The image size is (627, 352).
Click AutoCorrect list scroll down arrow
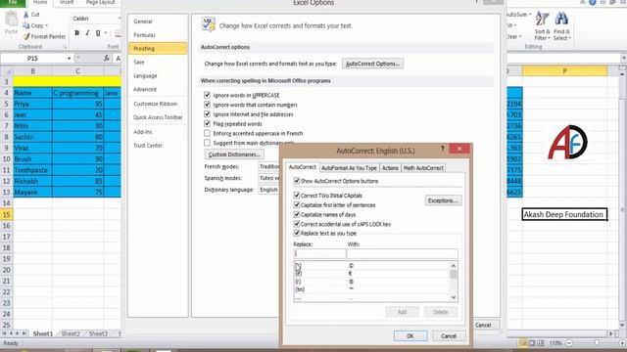pyautogui.click(x=453, y=297)
